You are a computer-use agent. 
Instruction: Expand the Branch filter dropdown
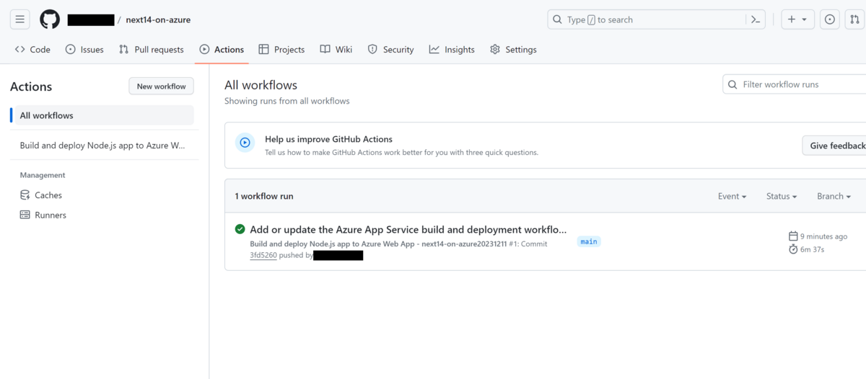834,196
